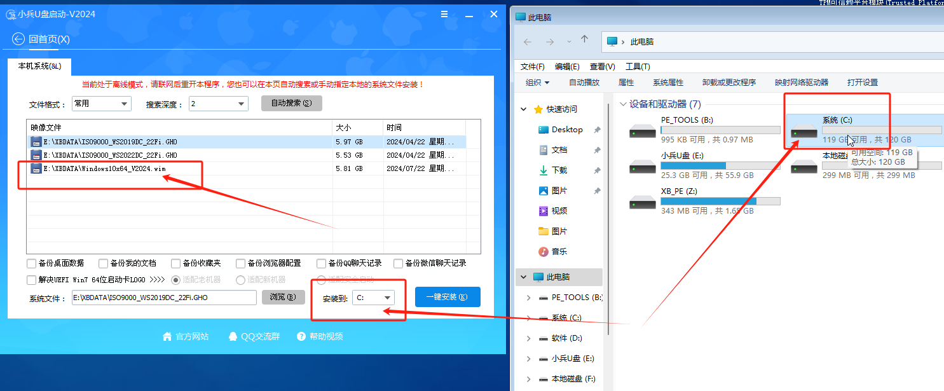Select the 适配老机器 radio button
The width and height of the screenshot is (944, 391).
point(175,280)
